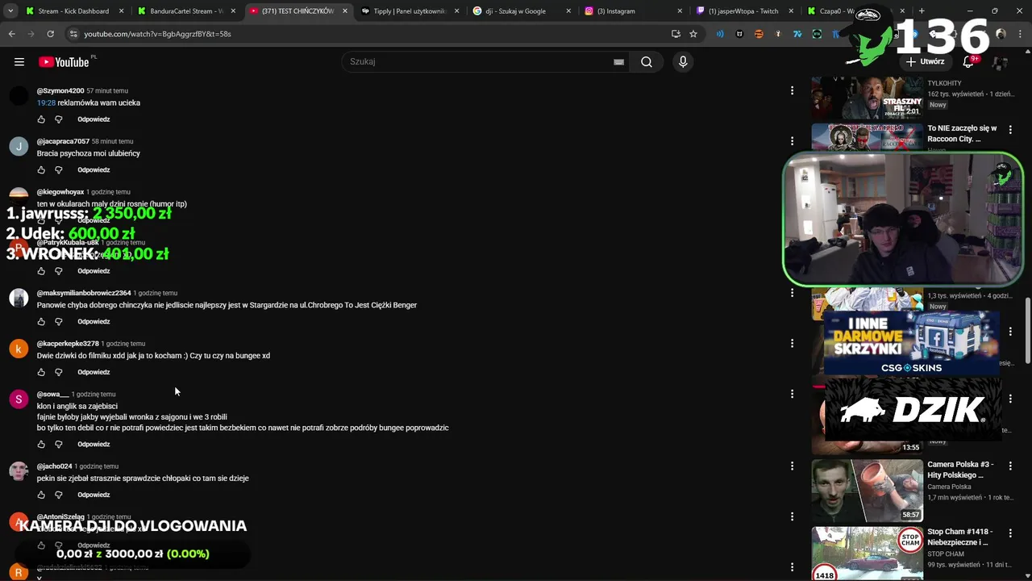Click the page vertical scrollbar thumb
Image resolution: width=1032 pixels, height=581 pixels.
(x=1027, y=331)
